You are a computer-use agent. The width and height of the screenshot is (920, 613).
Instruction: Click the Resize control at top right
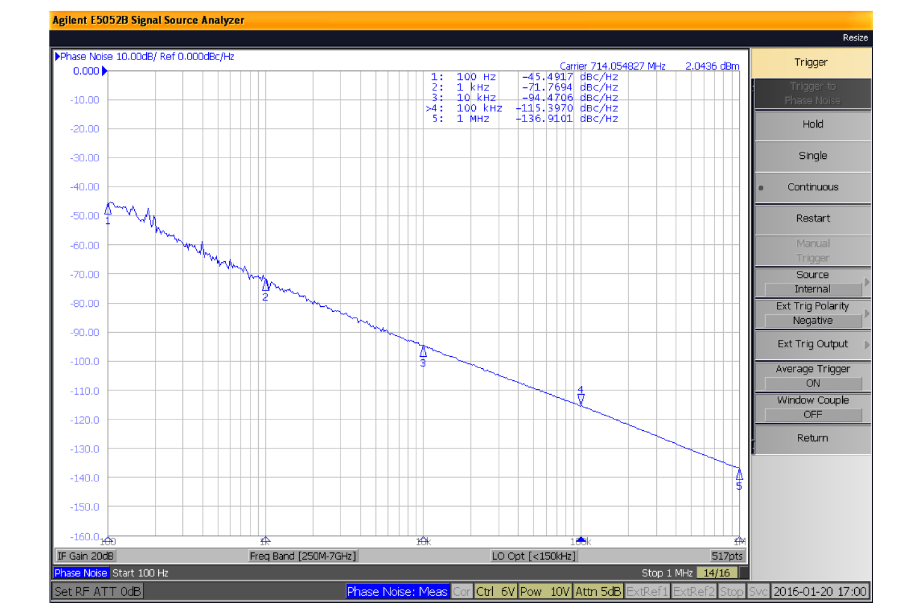(x=855, y=38)
